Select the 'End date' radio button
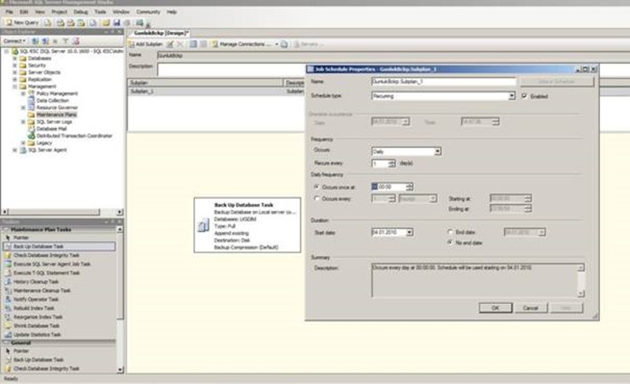Viewport: 630px width, 384px height. click(x=450, y=232)
